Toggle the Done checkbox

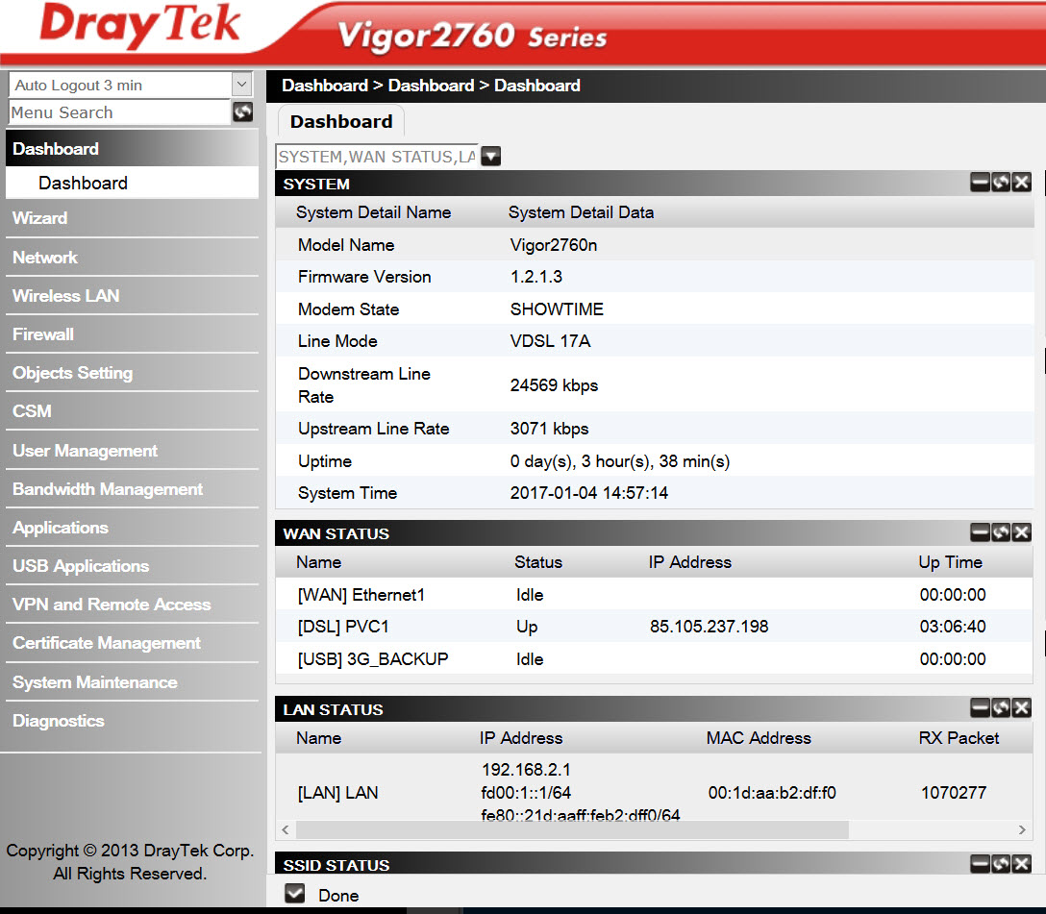tap(295, 895)
